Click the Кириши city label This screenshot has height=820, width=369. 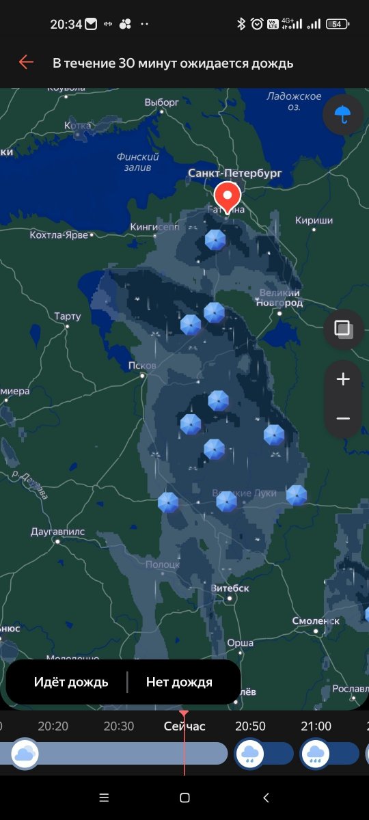pos(314,220)
